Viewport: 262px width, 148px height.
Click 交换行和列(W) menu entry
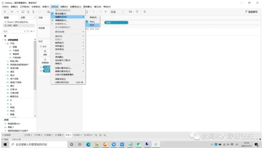tap(62, 82)
